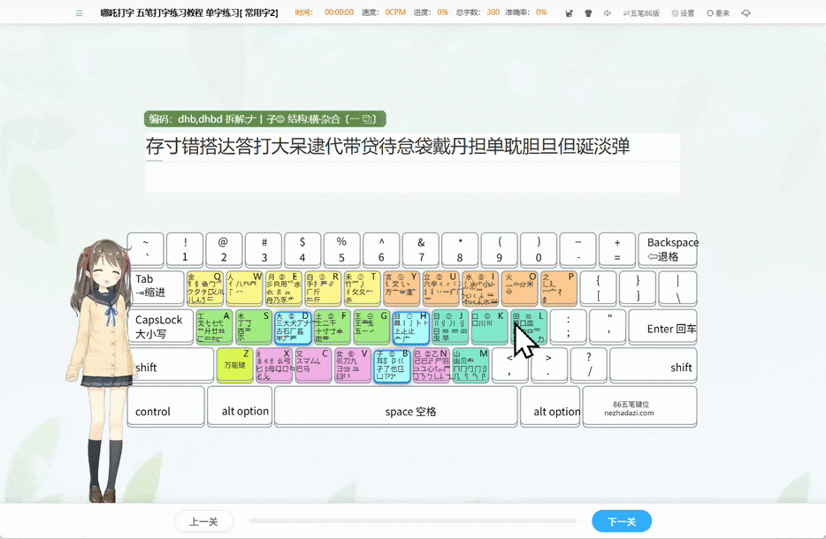Switch the 五笔86版 input version
The height and width of the screenshot is (539, 826).
641,13
